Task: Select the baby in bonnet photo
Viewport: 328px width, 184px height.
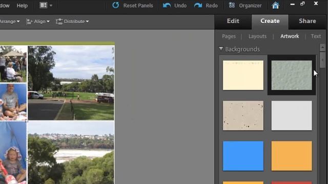Action: pyautogui.click(x=13, y=153)
